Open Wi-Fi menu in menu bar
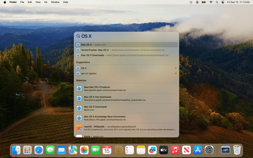Image resolution: width=253 pixels, height=158 pixels. pyautogui.click(x=211, y=2)
